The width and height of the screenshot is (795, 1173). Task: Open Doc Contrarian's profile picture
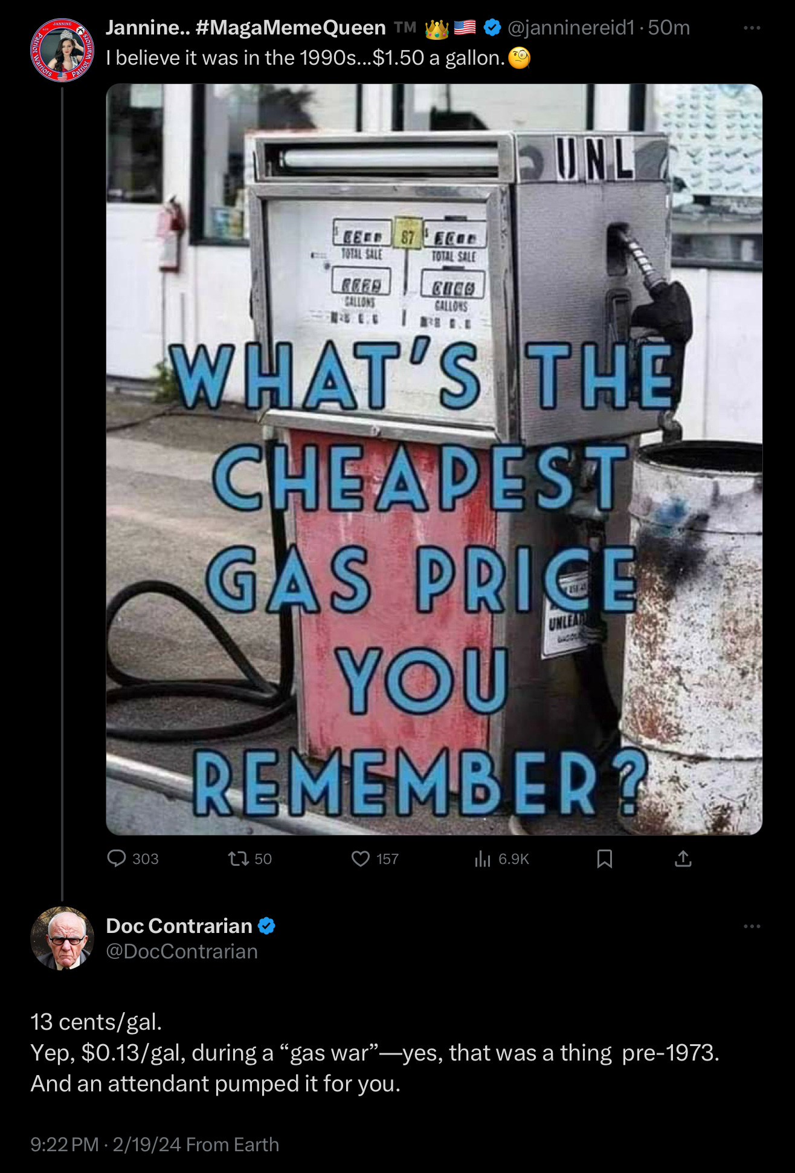coord(62,938)
